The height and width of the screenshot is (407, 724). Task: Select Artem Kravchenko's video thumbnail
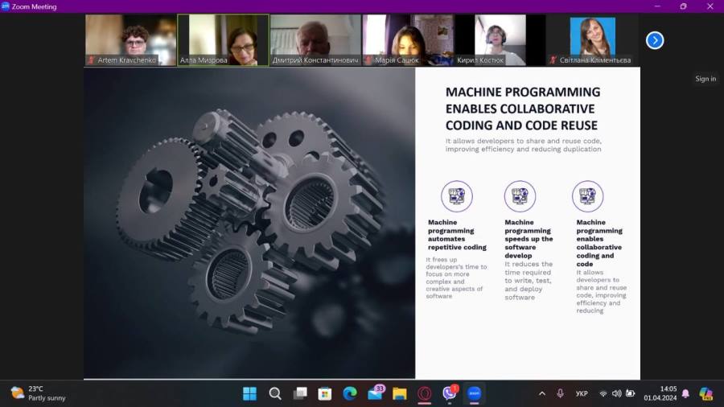pyautogui.click(x=130, y=40)
